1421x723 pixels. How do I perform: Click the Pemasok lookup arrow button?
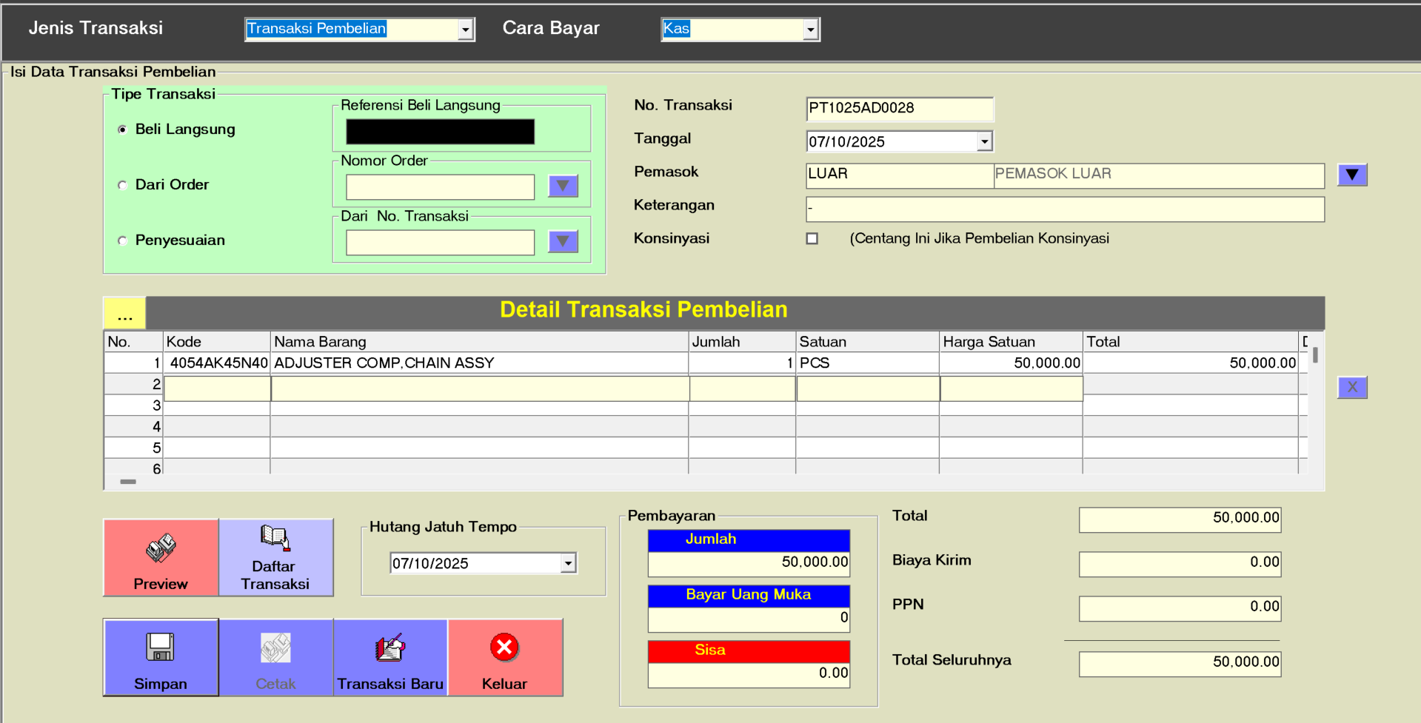pyautogui.click(x=1351, y=175)
